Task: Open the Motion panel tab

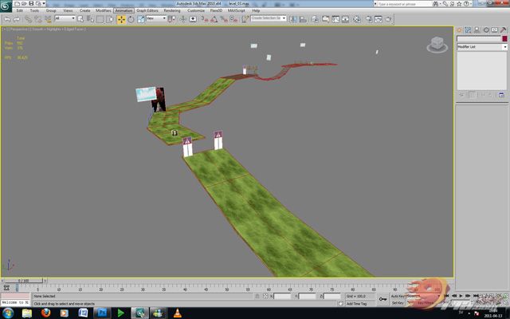Action: coord(486,30)
